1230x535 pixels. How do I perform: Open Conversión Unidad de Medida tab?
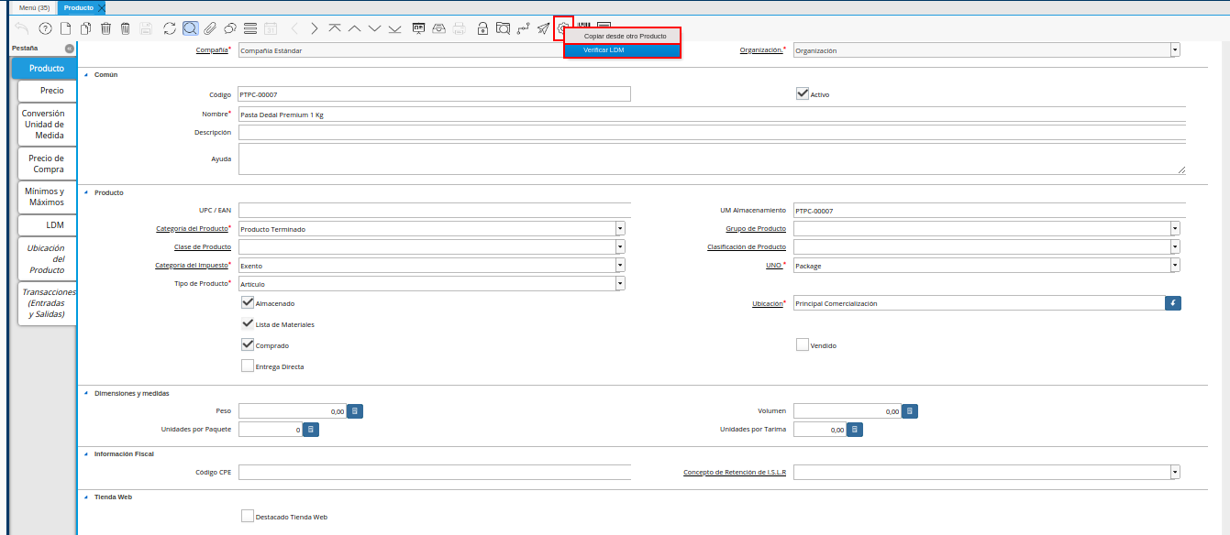click(x=46, y=125)
